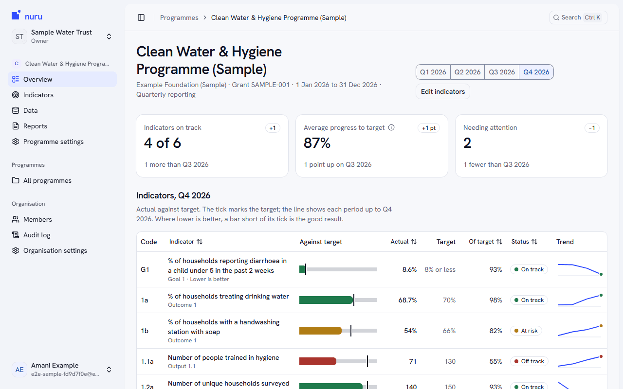Click the Average progress to target card
Image resolution: width=623 pixels, height=389 pixels.
(372, 146)
